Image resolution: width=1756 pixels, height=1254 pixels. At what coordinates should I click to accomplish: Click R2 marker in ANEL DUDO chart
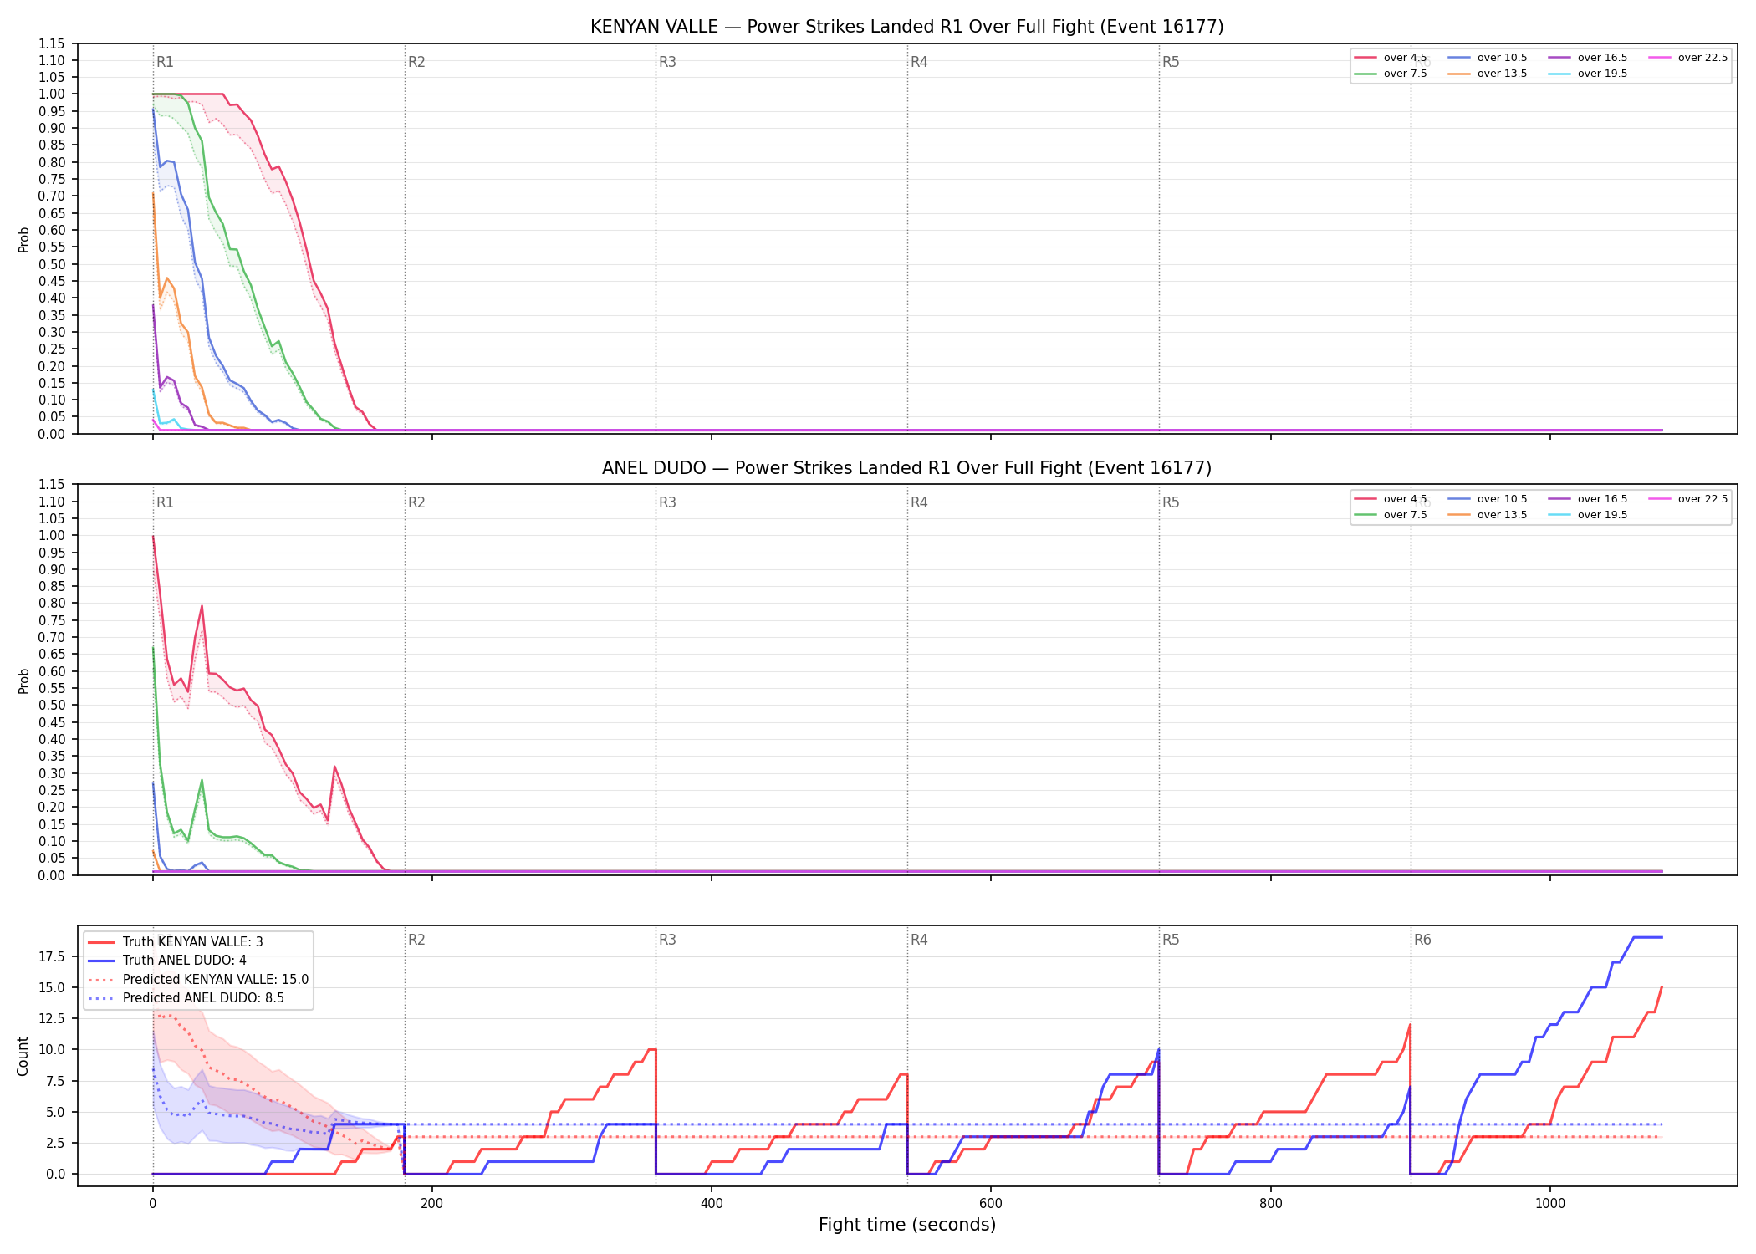[x=416, y=502]
